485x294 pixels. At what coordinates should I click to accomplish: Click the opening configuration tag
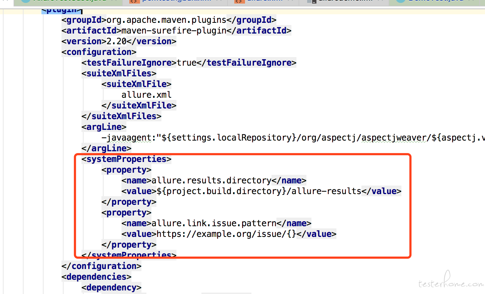click(99, 52)
